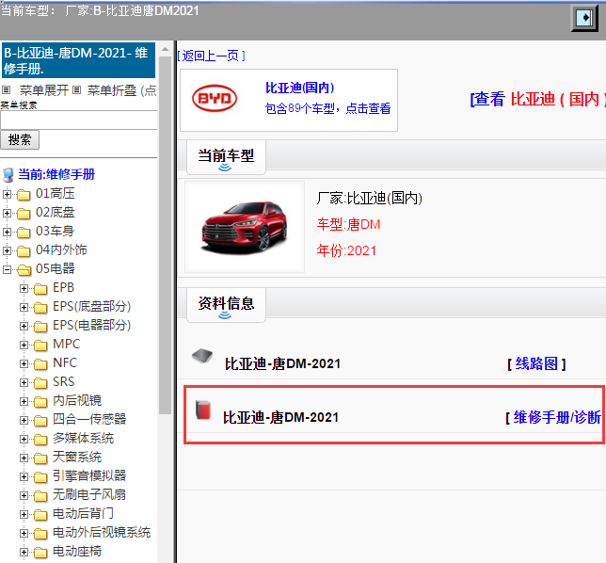Expand the 03车身 tree node
The width and height of the screenshot is (606, 563).
tap(7, 232)
